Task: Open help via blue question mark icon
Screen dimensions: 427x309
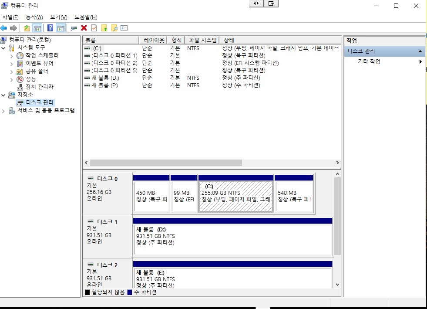Action: click(50, 28)
